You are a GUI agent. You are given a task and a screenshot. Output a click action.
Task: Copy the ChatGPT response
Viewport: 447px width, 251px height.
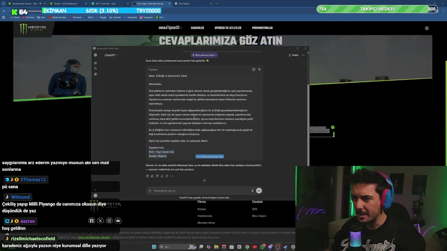(147, 176)
